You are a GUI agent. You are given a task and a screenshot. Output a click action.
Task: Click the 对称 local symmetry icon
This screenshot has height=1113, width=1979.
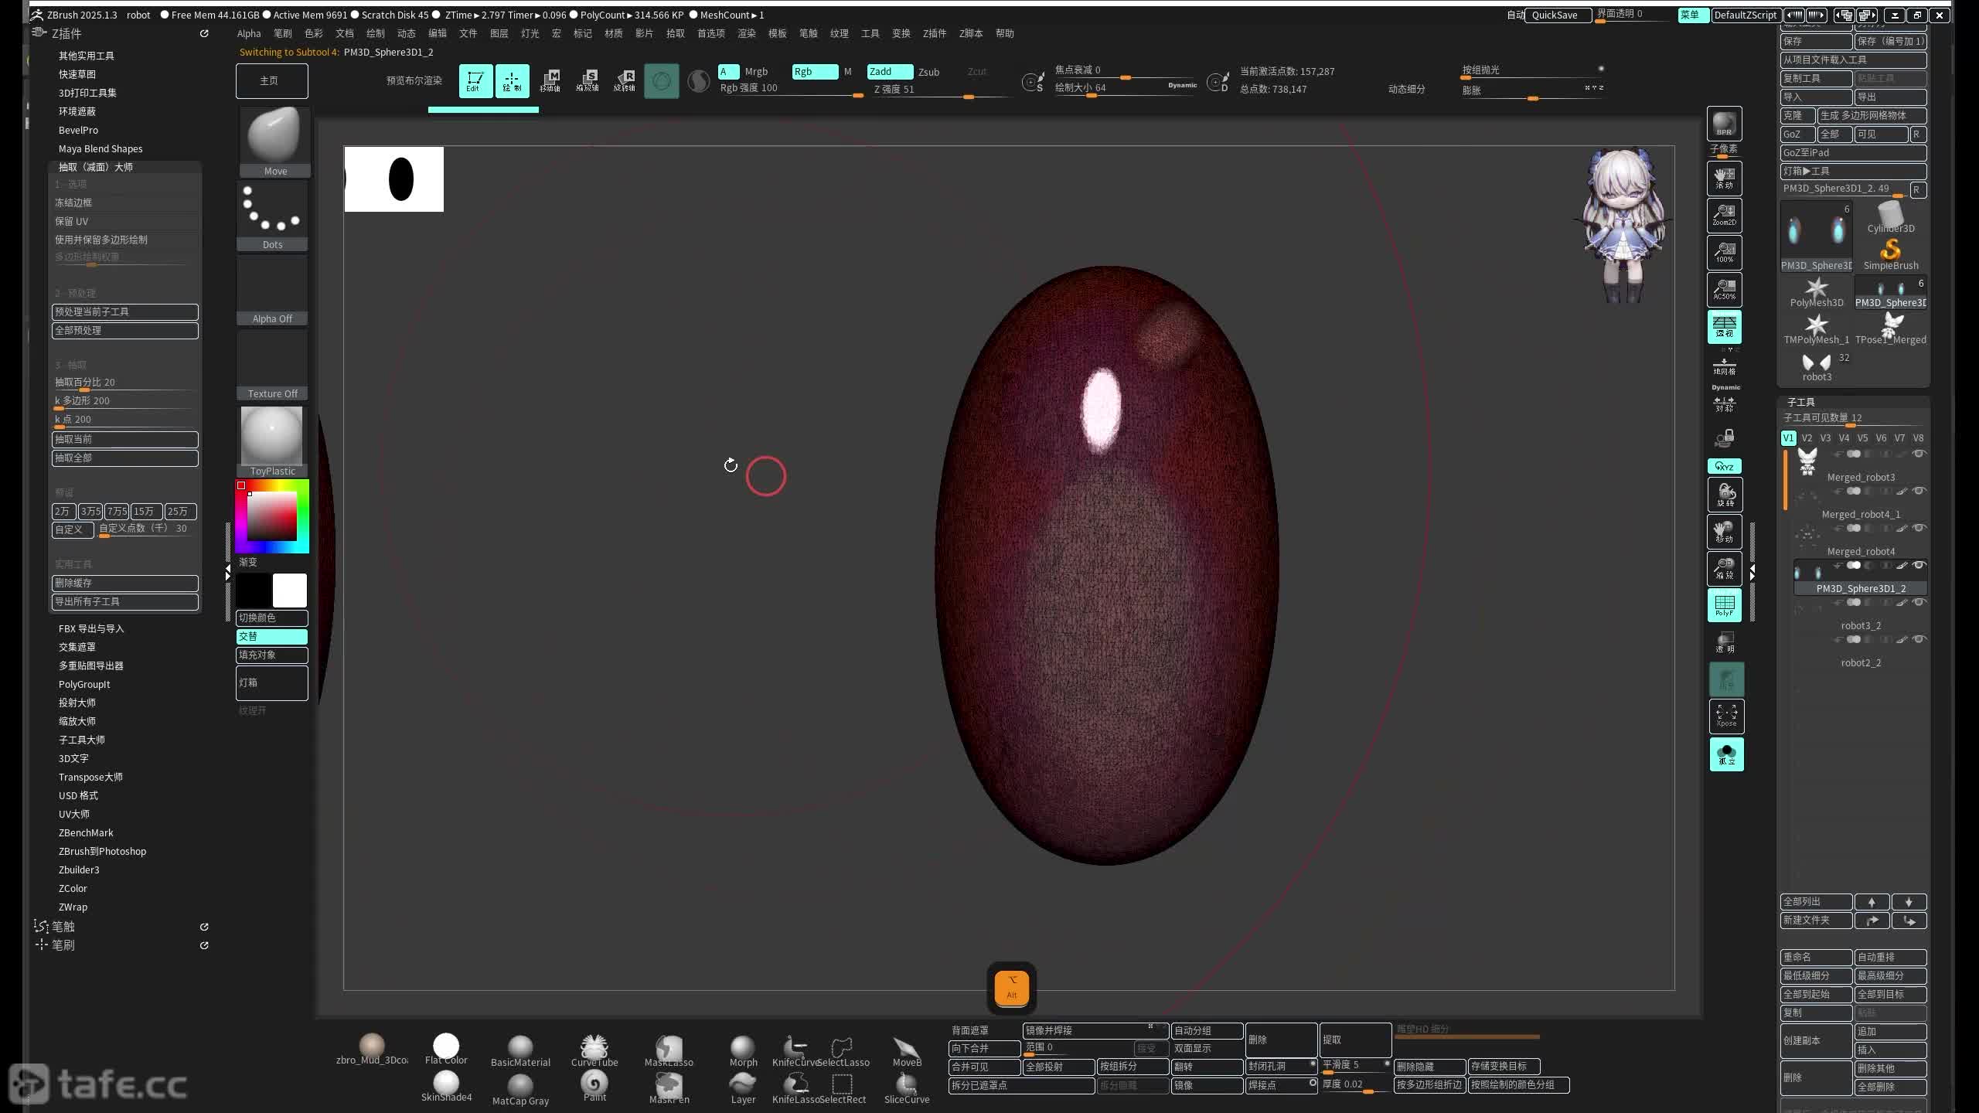[1724, 403]
